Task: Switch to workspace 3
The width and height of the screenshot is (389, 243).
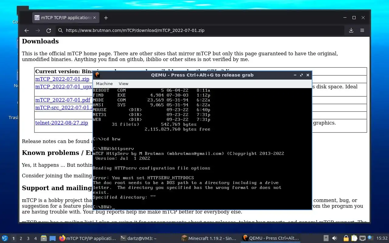Action: (x=28, y=238)
